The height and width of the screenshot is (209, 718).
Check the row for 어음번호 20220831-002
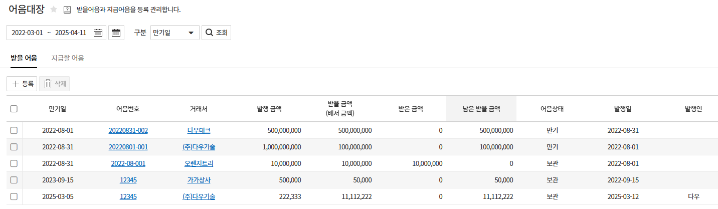(14, 130)
